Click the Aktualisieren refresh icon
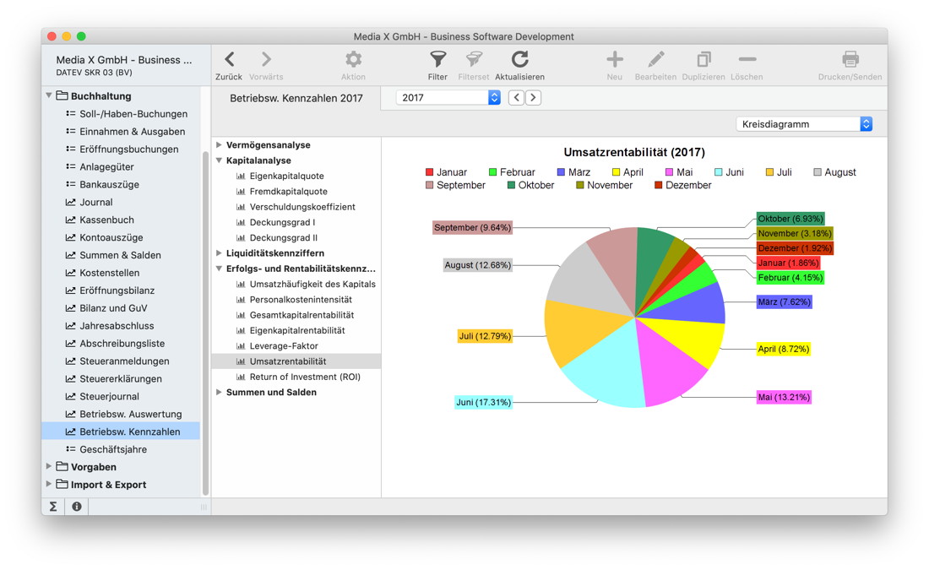 [519, 60]
